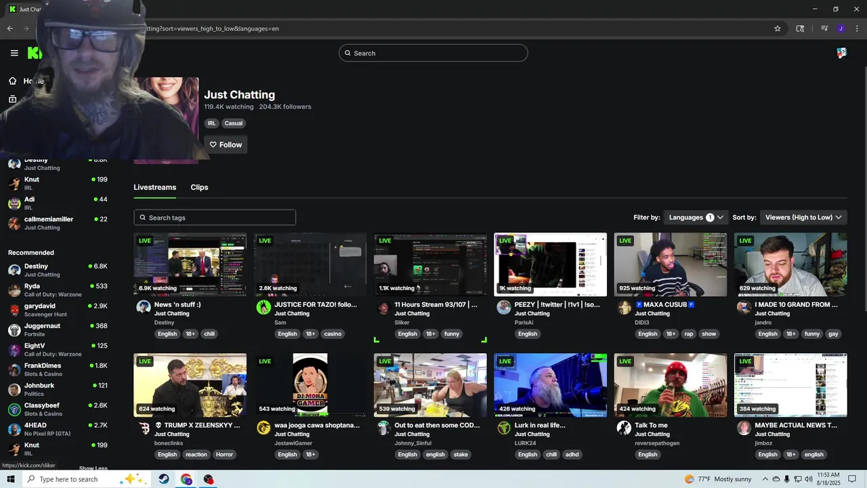867x488 pixels.
Task: Open stream title 'Lurk in real life...'
Action: click(540, 425)
